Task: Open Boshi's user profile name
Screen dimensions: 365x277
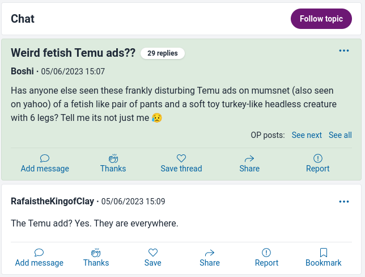Action: 22,72
